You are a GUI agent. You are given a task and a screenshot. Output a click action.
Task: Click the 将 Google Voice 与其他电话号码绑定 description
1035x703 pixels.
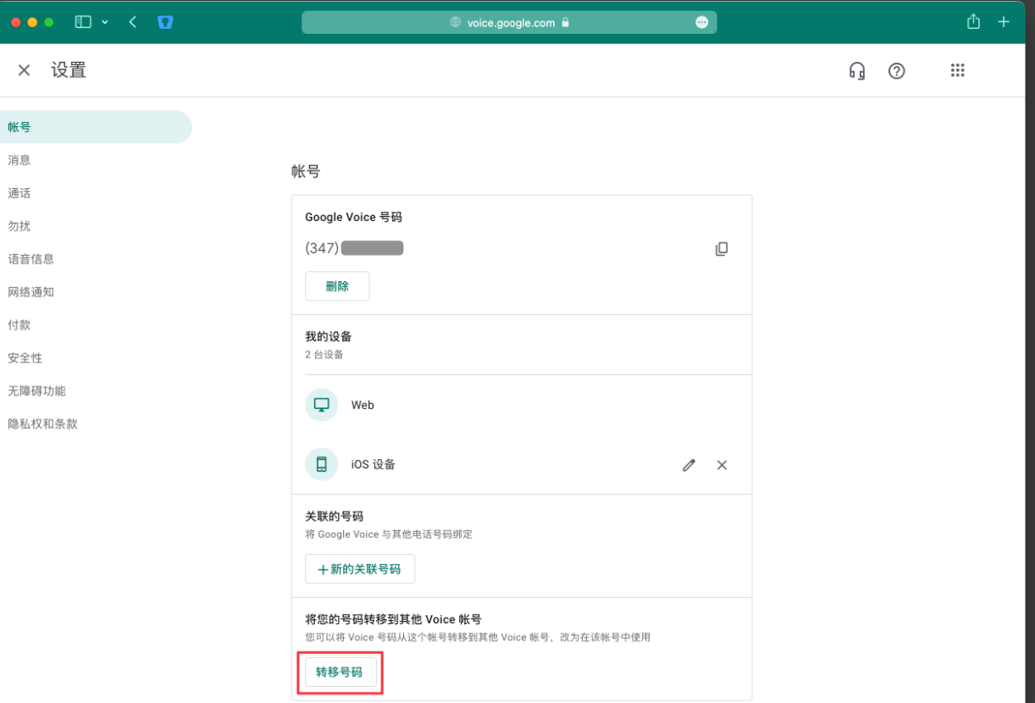pyautogui.click(x=389, y=534)
